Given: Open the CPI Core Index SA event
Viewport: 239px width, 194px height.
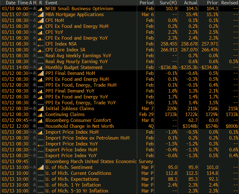Looking at the screenshot, I should coord(65,50).
